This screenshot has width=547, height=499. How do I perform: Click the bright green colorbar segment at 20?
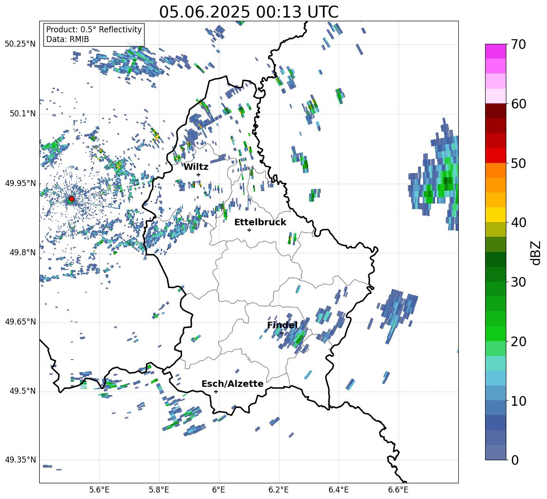pyautogui.click(x=495, y=334)
